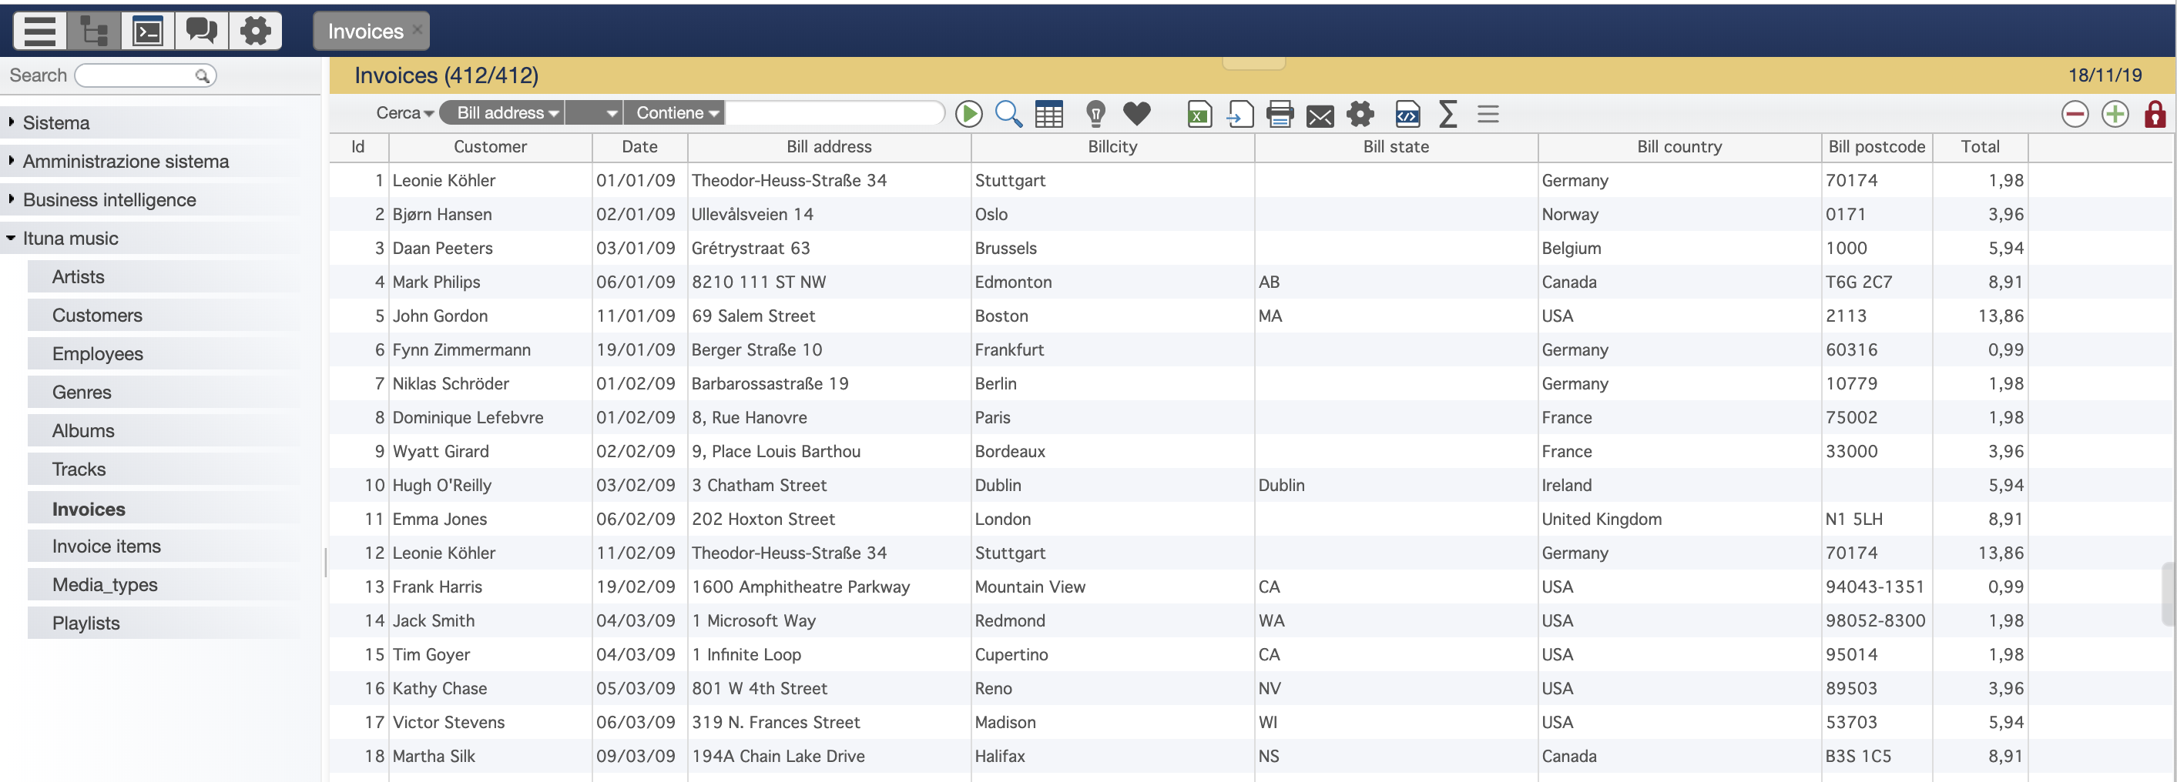Open Media_types in the sidebar
Viewport: 2177px width, 782px height.
pyautogui.click(x=164, y=584)
